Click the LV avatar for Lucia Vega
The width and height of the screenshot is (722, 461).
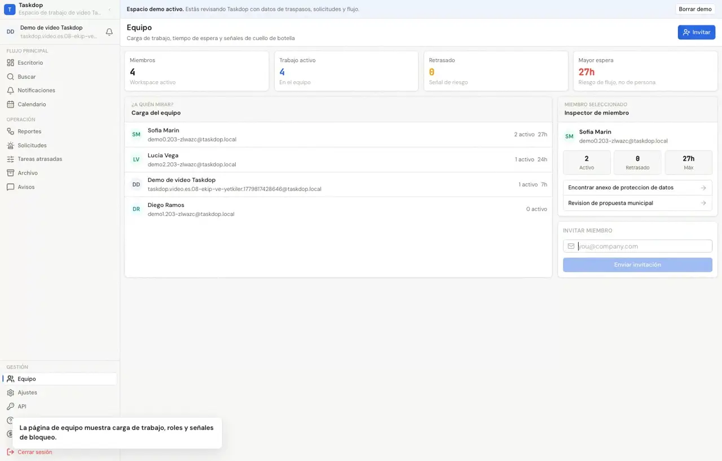tap(136, 159)
